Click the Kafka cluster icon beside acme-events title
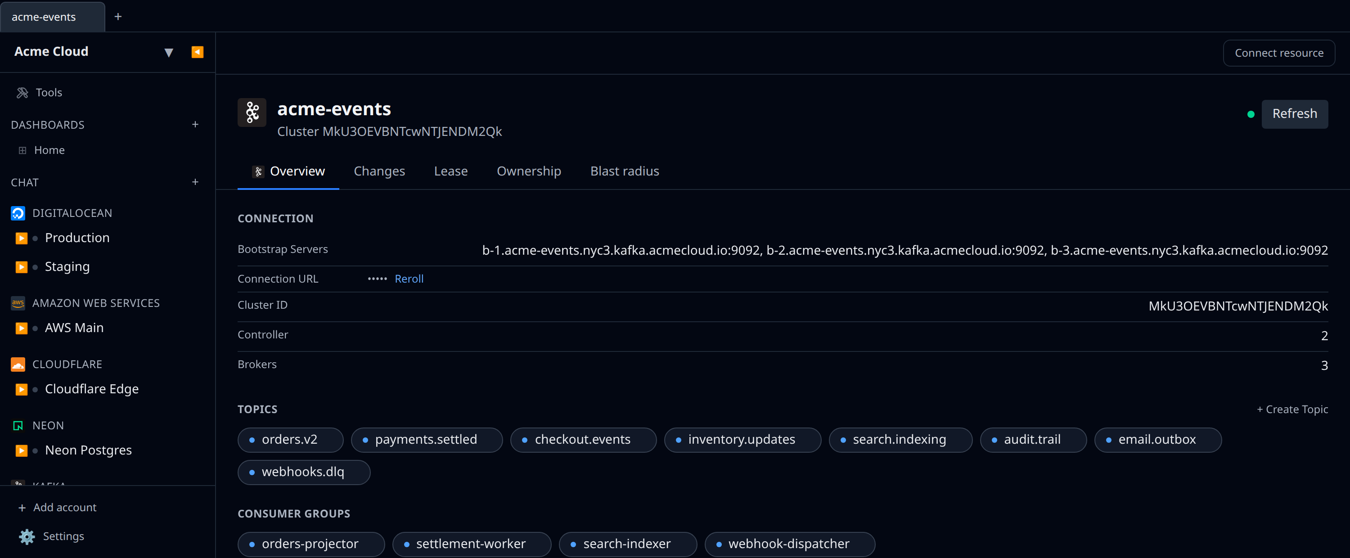1350x558 pixels. click(252, 112)
